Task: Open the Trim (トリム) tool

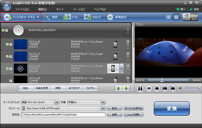Action: pos(71,17)
